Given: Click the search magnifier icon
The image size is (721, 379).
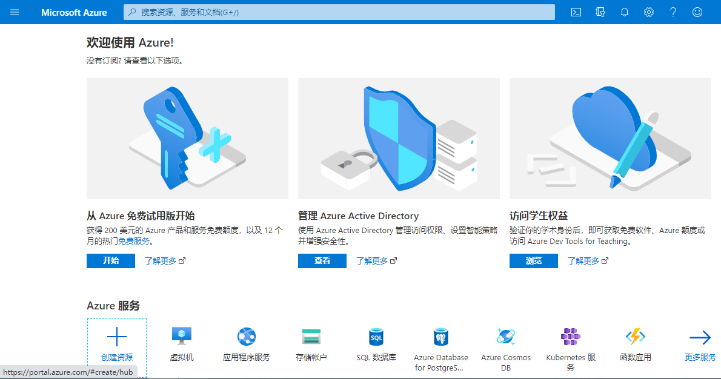Looking at the screenshot, I should [x=132, y=12].
